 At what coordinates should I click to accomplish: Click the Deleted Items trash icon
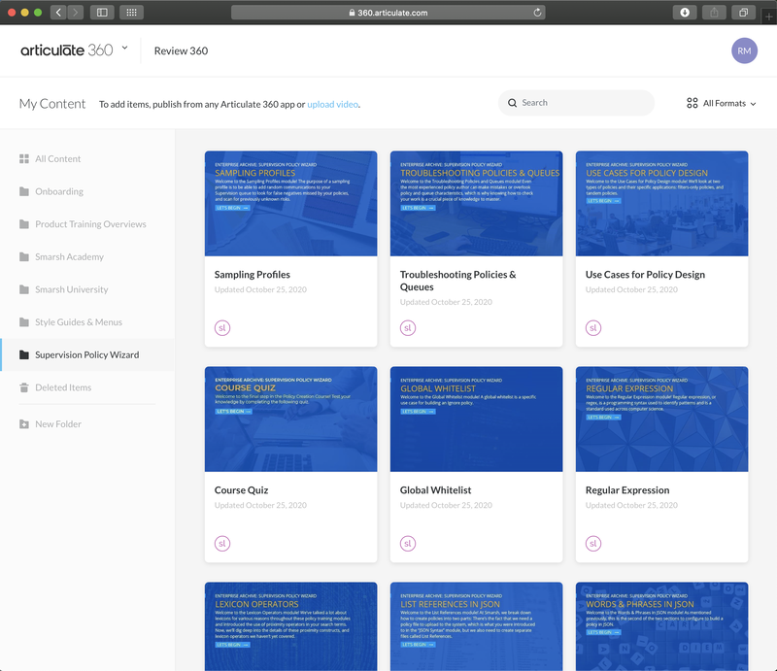click(24, 387)
